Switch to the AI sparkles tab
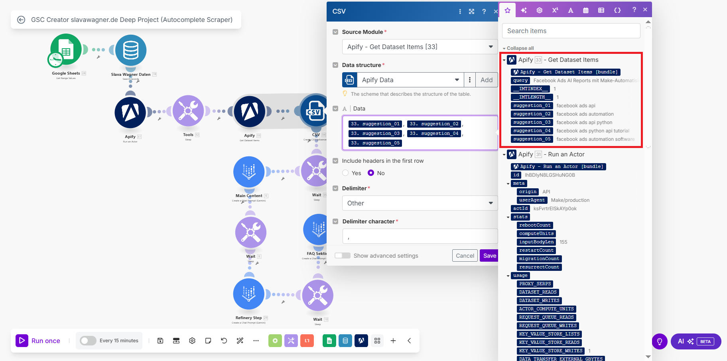 524,10
